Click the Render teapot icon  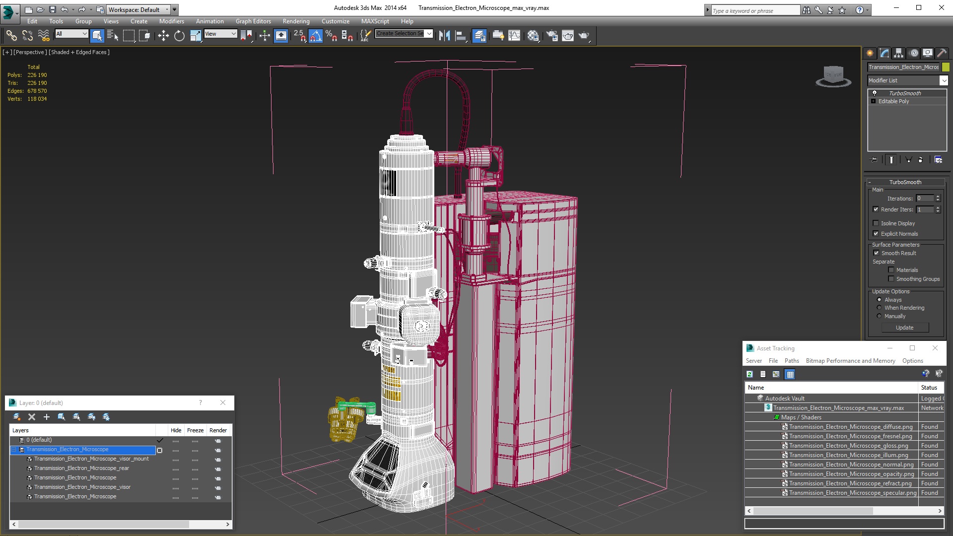click(x=584, y=35)
